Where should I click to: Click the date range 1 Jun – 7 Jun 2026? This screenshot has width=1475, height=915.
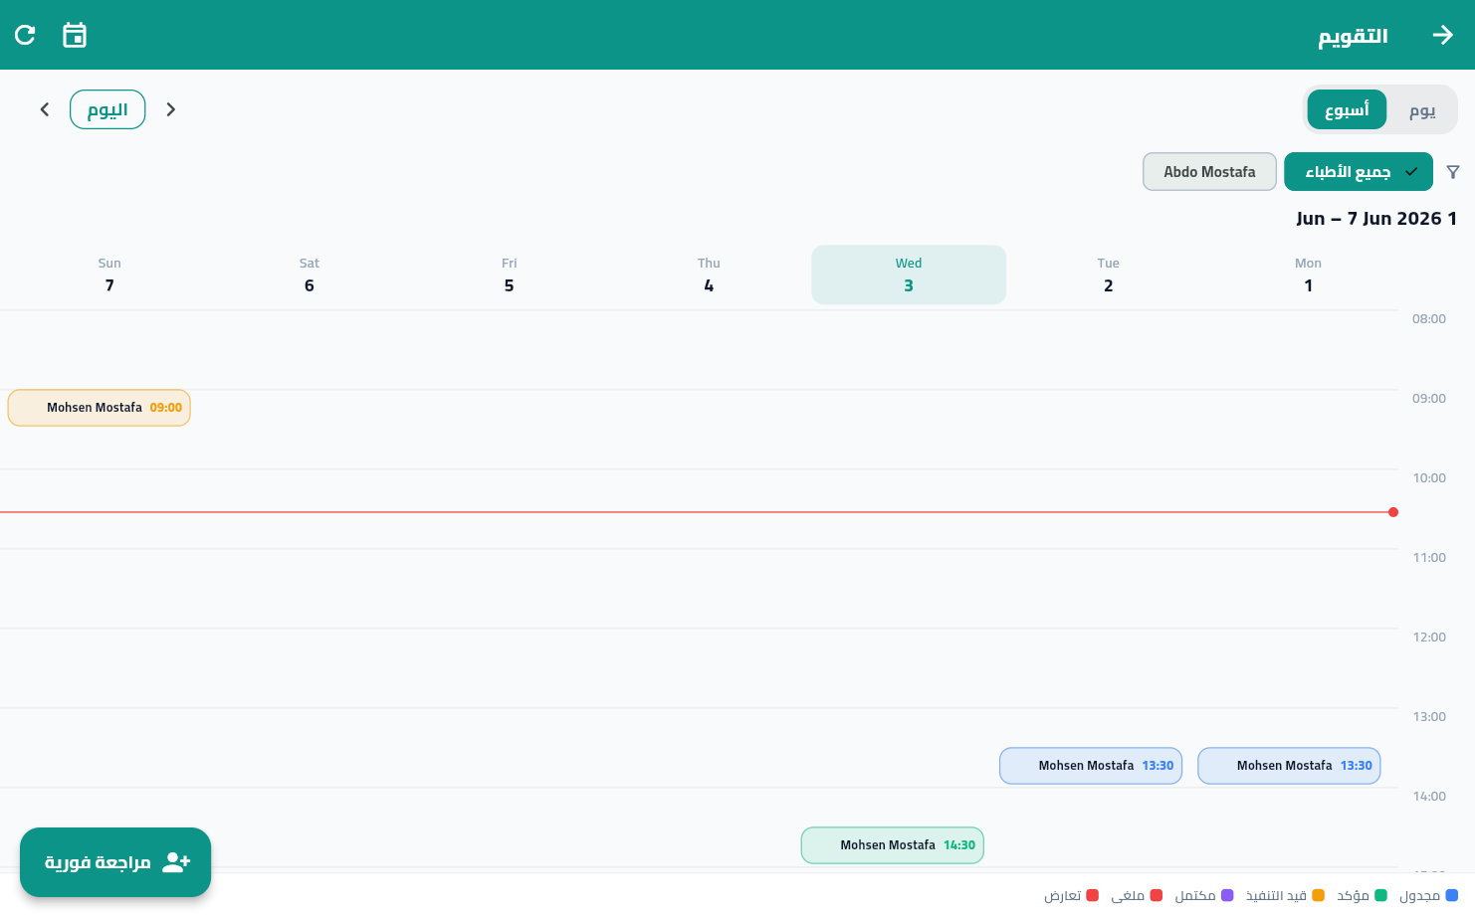click(x=1376, y=218)
